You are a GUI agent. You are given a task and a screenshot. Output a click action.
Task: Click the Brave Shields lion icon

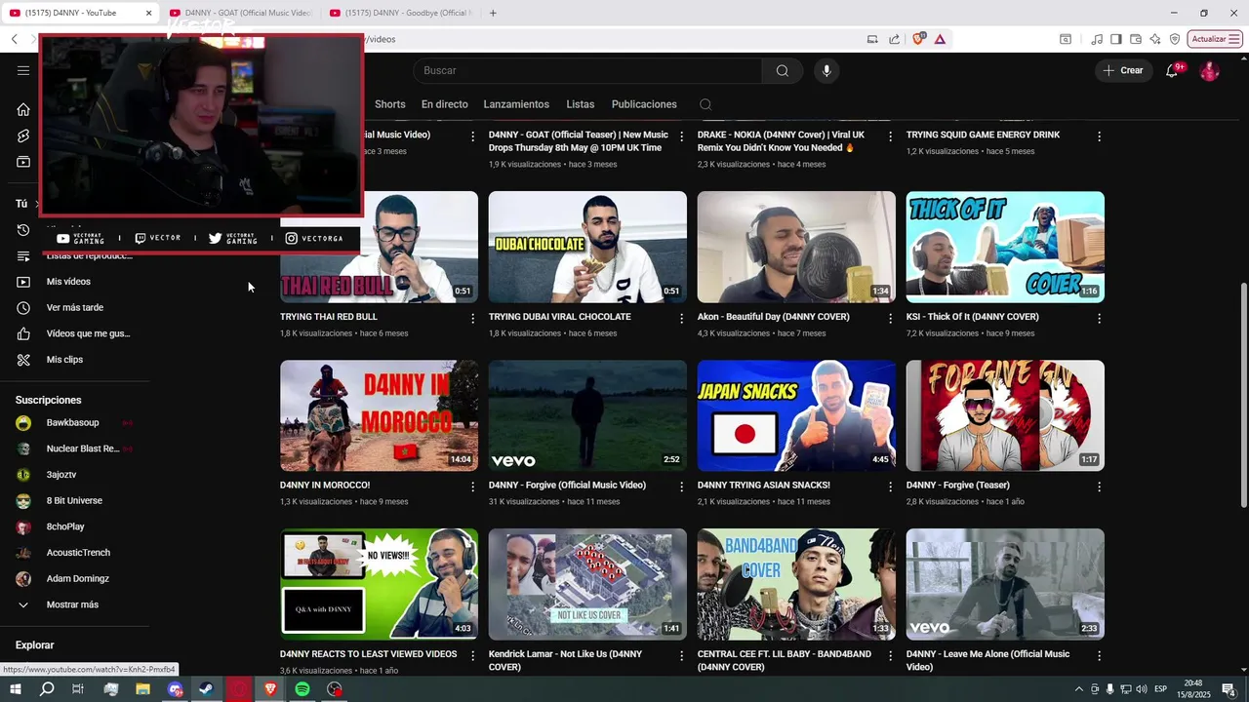(919, 39)
